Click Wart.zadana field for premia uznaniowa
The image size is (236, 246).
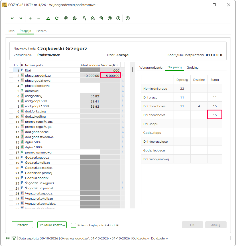pyautogui.click(x=90, y=152)
